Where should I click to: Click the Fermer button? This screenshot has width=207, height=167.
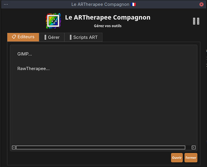[x=191, y=158]
